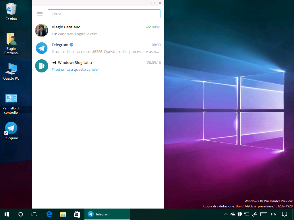Screen dimensions: 294x220
Task: Select the Cestino recycle bin icon
Action: coord(11,11)
